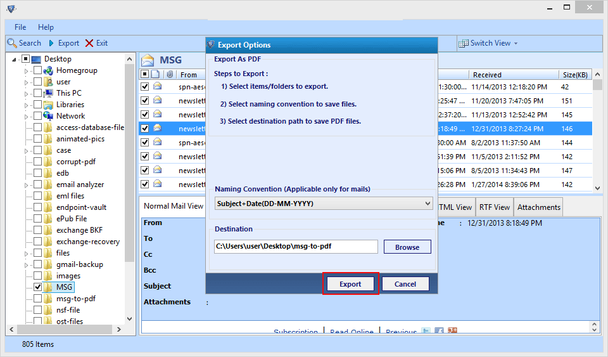Click mail list vertical scrollbar down arrow

click(597, 188)
